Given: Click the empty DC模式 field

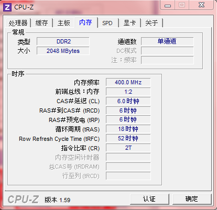Looking at the screenshot, I should (167, 51).
